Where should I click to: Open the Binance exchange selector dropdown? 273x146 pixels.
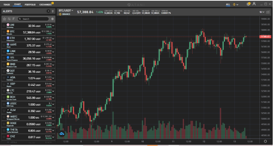[x=236, y=5]
